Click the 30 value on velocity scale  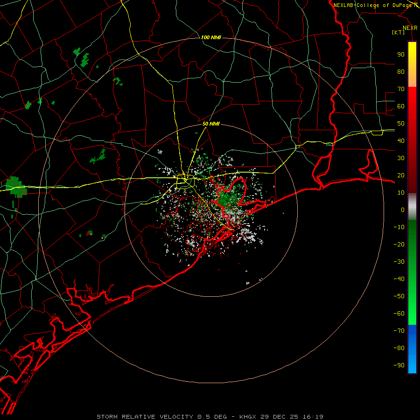[x=401, y=158]
